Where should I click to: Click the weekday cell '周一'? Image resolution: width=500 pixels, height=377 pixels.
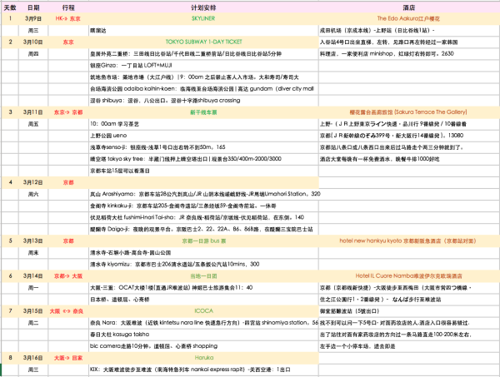[33, 288]
